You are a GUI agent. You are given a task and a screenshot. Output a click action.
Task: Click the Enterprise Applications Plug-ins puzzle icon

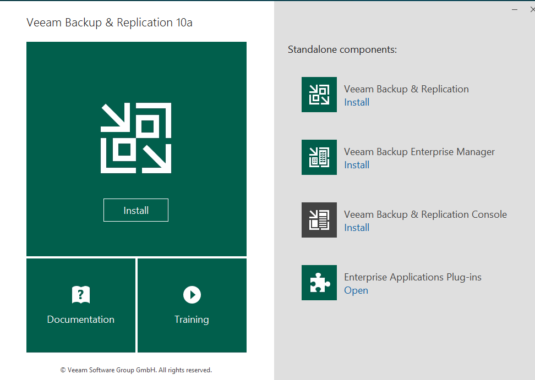tap(319, 283)
